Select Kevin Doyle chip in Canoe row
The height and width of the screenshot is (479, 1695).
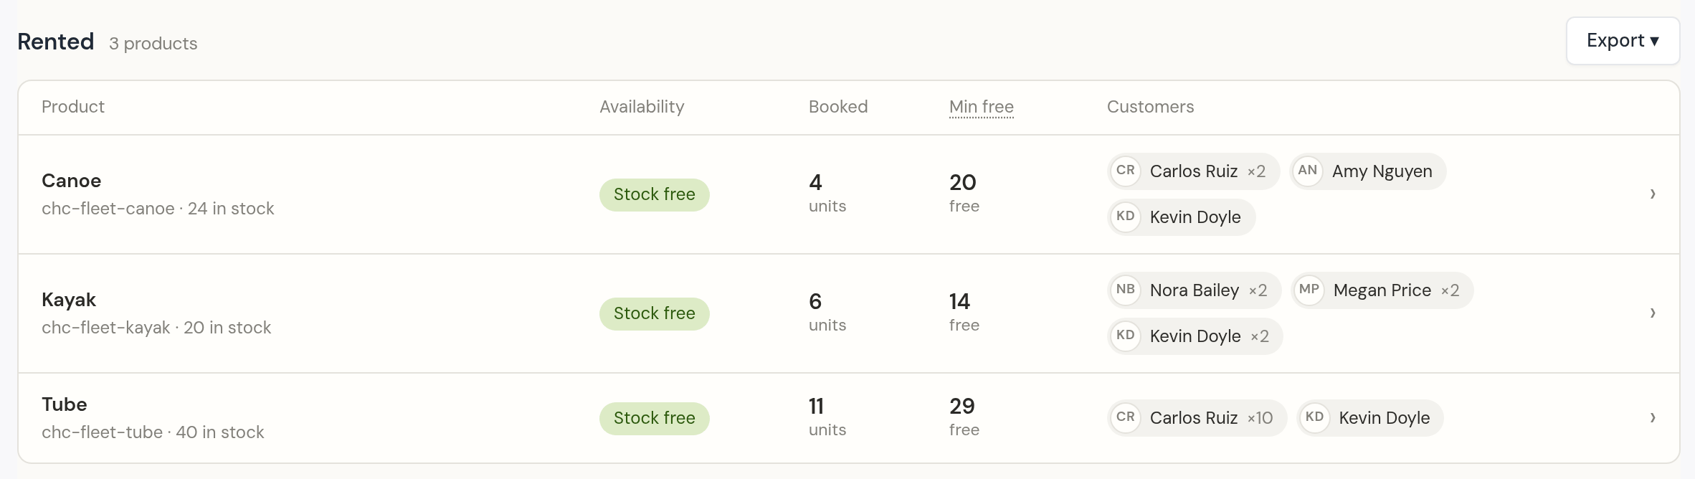click(x=1182, y=217)
